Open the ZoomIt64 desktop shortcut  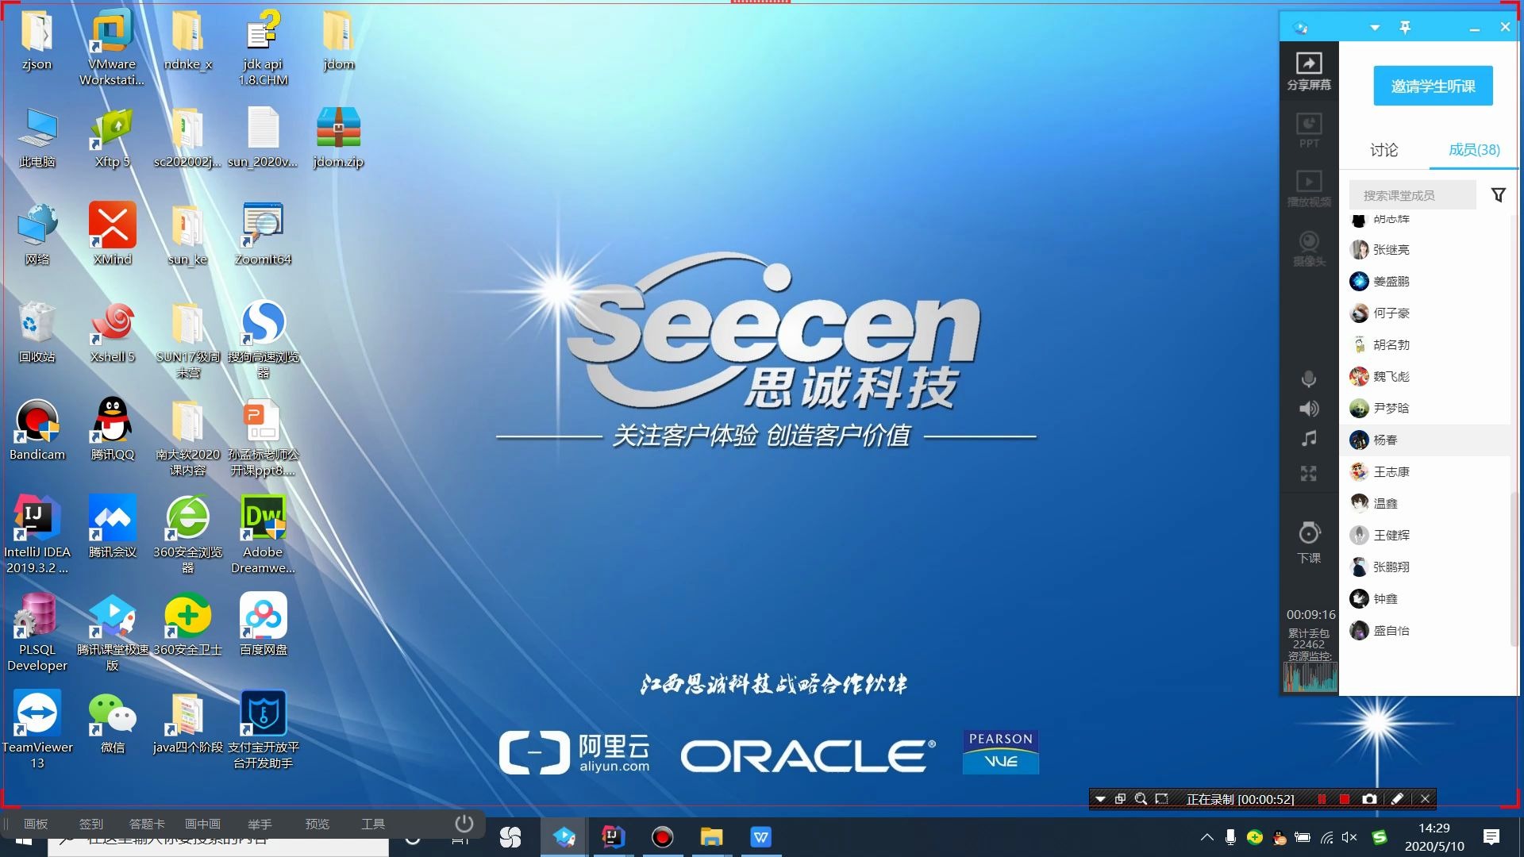pos(264,234)
